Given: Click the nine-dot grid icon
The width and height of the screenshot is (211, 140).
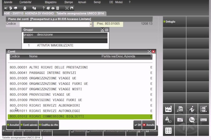Looking at the screenshot, I should (x=168, y=131).
